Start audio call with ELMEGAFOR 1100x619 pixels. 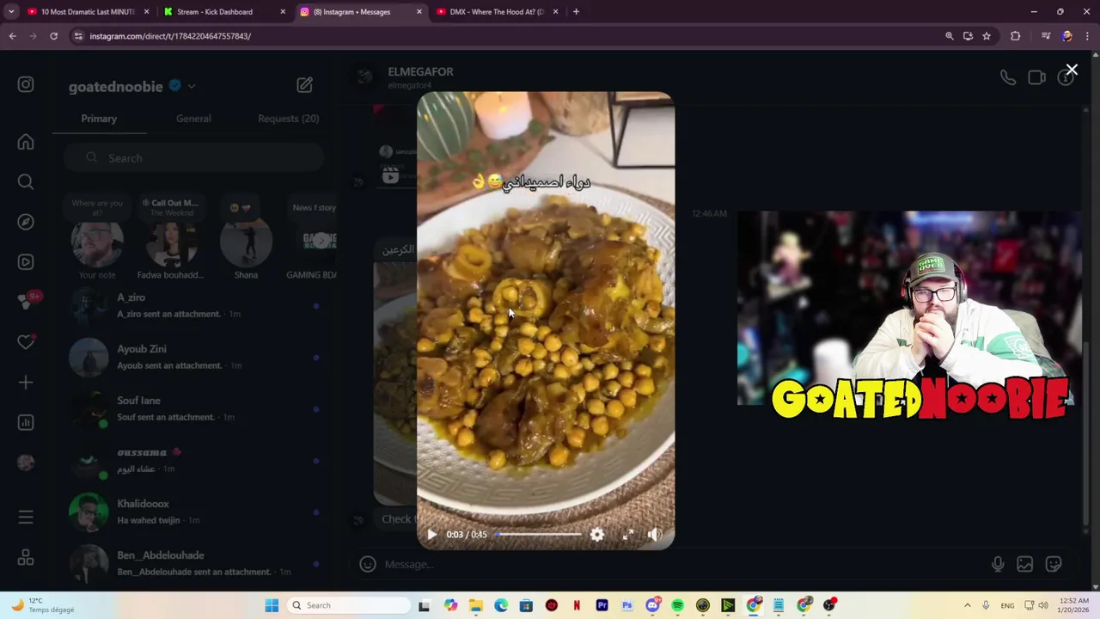[x=1008, y=78]
